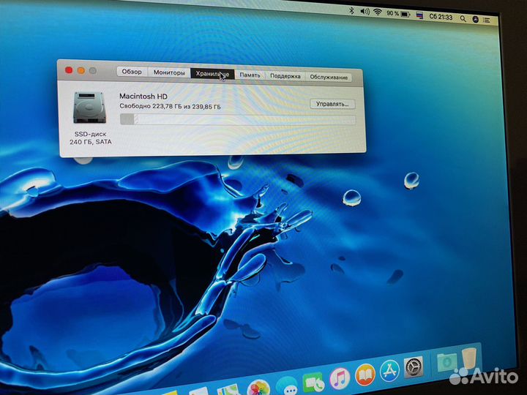Open the App Store dock icon

389,370
